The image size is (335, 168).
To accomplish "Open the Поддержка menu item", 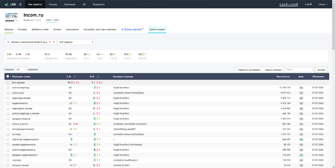I will 99,4.
